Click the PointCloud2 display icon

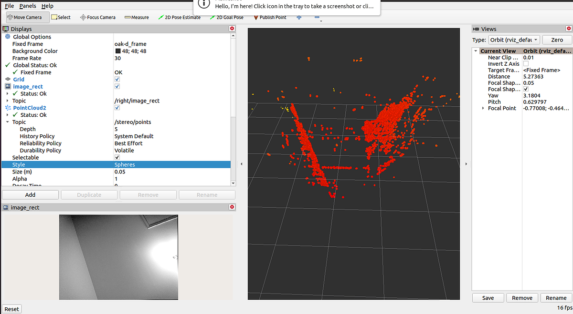coord(8,108)
